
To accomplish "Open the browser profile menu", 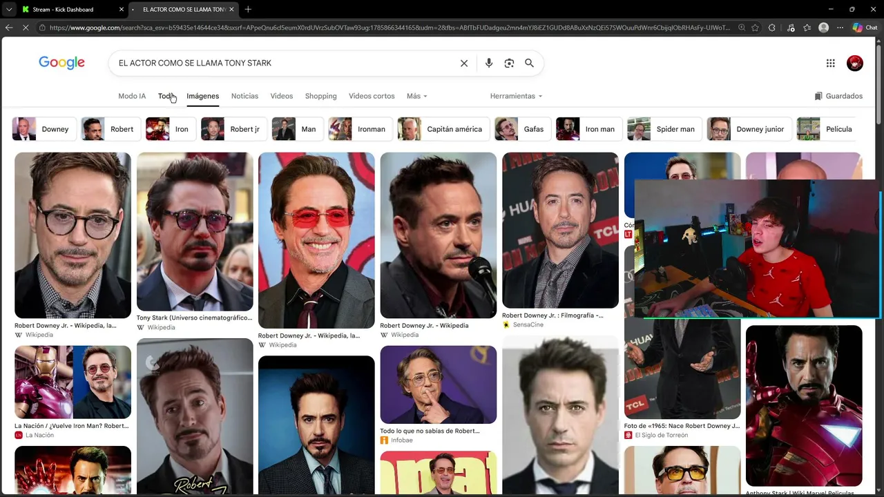I will click(x=823, y=28).
